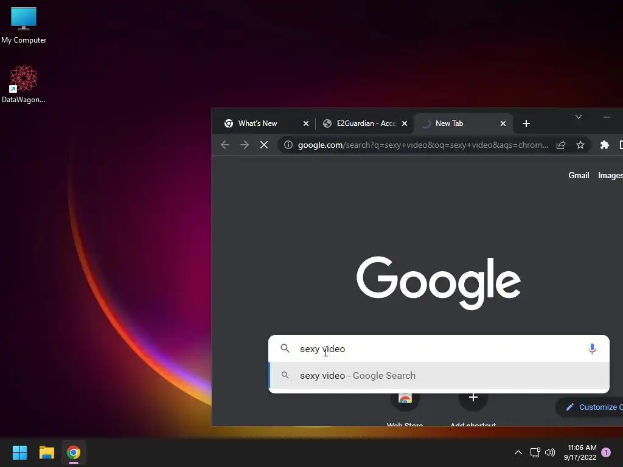
Task: Close the New Tab tab
Action: pos(503,123)
